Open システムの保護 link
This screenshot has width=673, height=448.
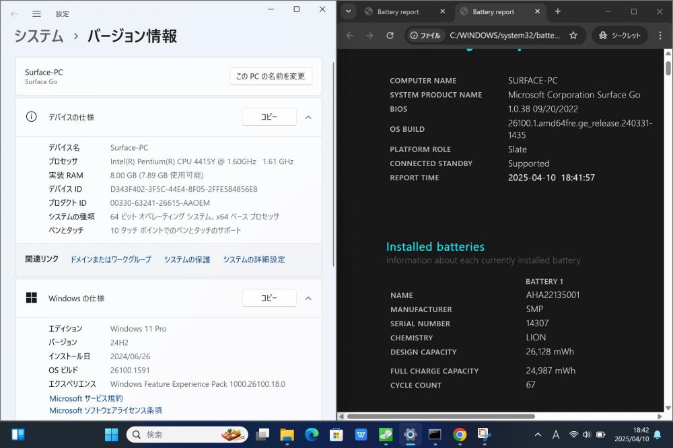point(187,259)
